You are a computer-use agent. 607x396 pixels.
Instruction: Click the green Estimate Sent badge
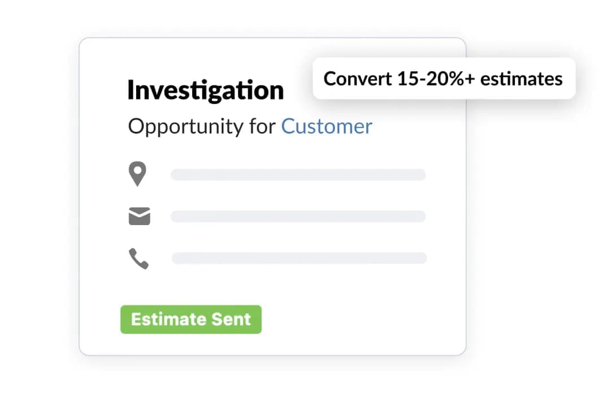(x=190, y=319)
